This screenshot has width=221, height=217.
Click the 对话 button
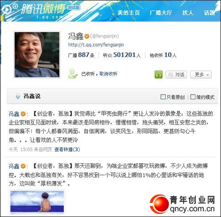(176, 75)
